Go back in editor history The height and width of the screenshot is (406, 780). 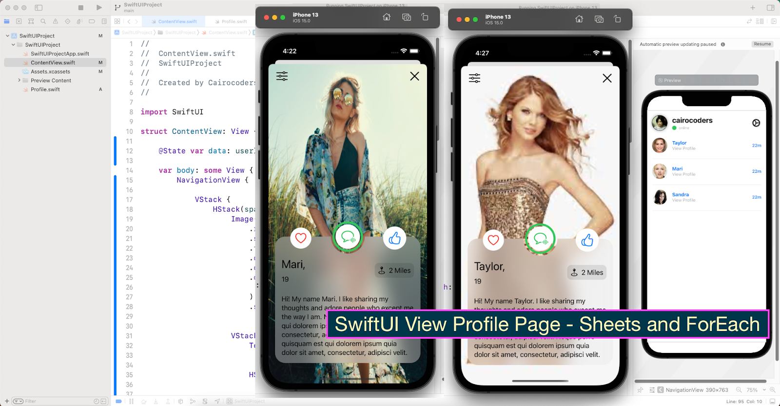coord(129,21)
